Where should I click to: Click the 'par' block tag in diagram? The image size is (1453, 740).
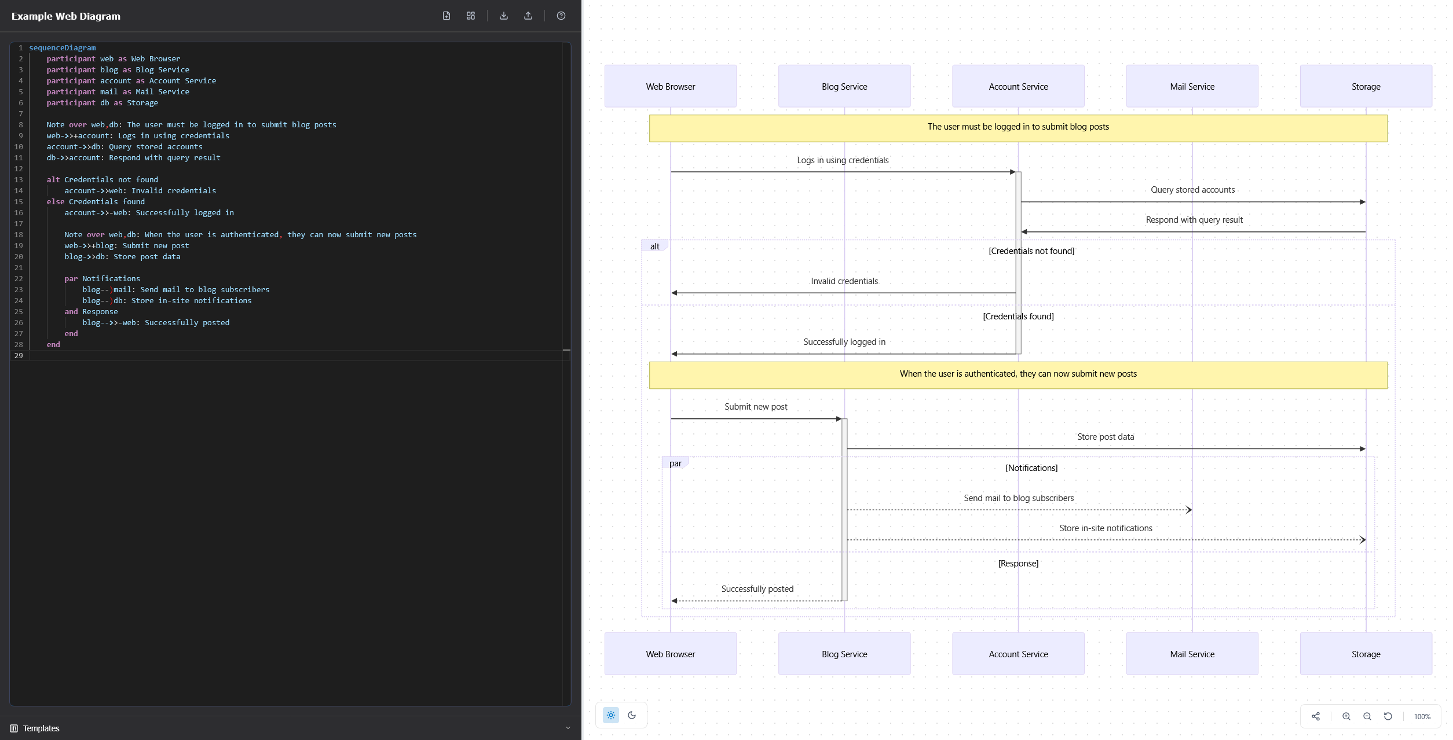[675, 463]
